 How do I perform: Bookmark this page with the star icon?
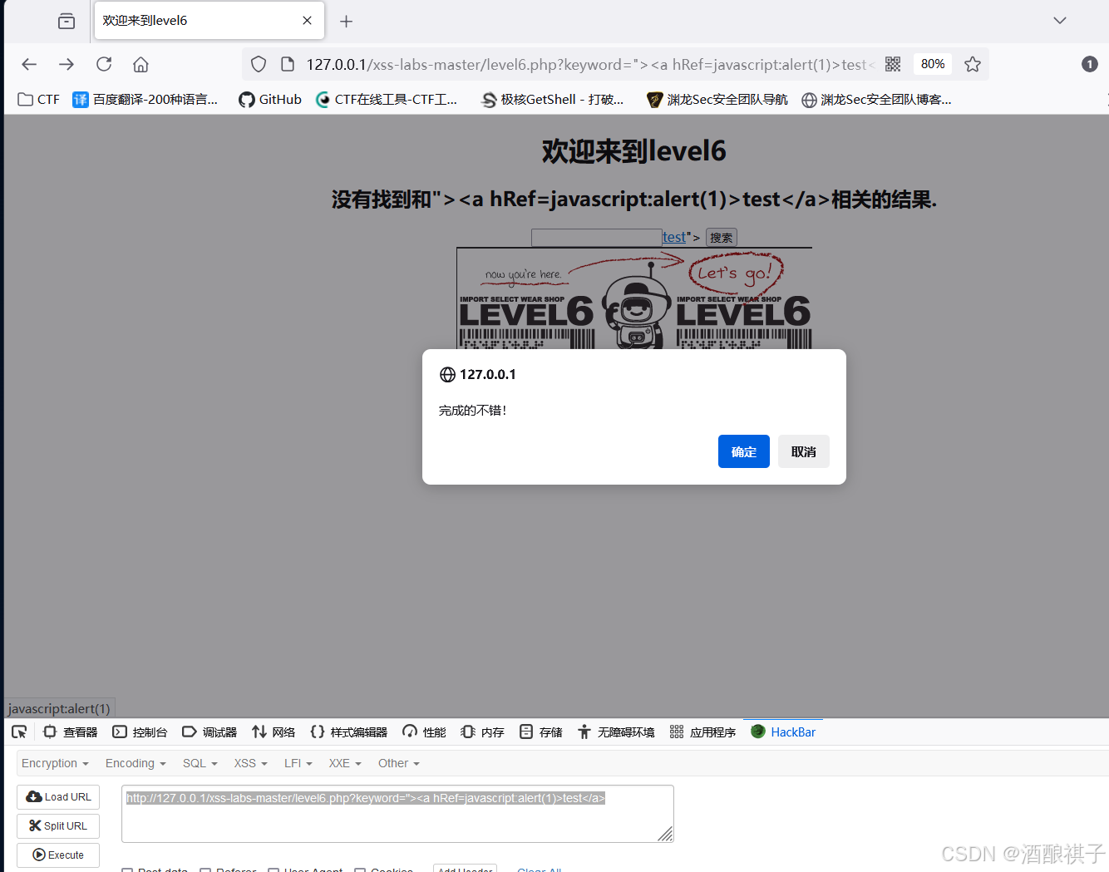pos(973,64)
